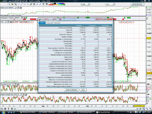152x114 pixels.
Task: Click the zoom in magnifier bottom right
Action: [x=150, y=109]
